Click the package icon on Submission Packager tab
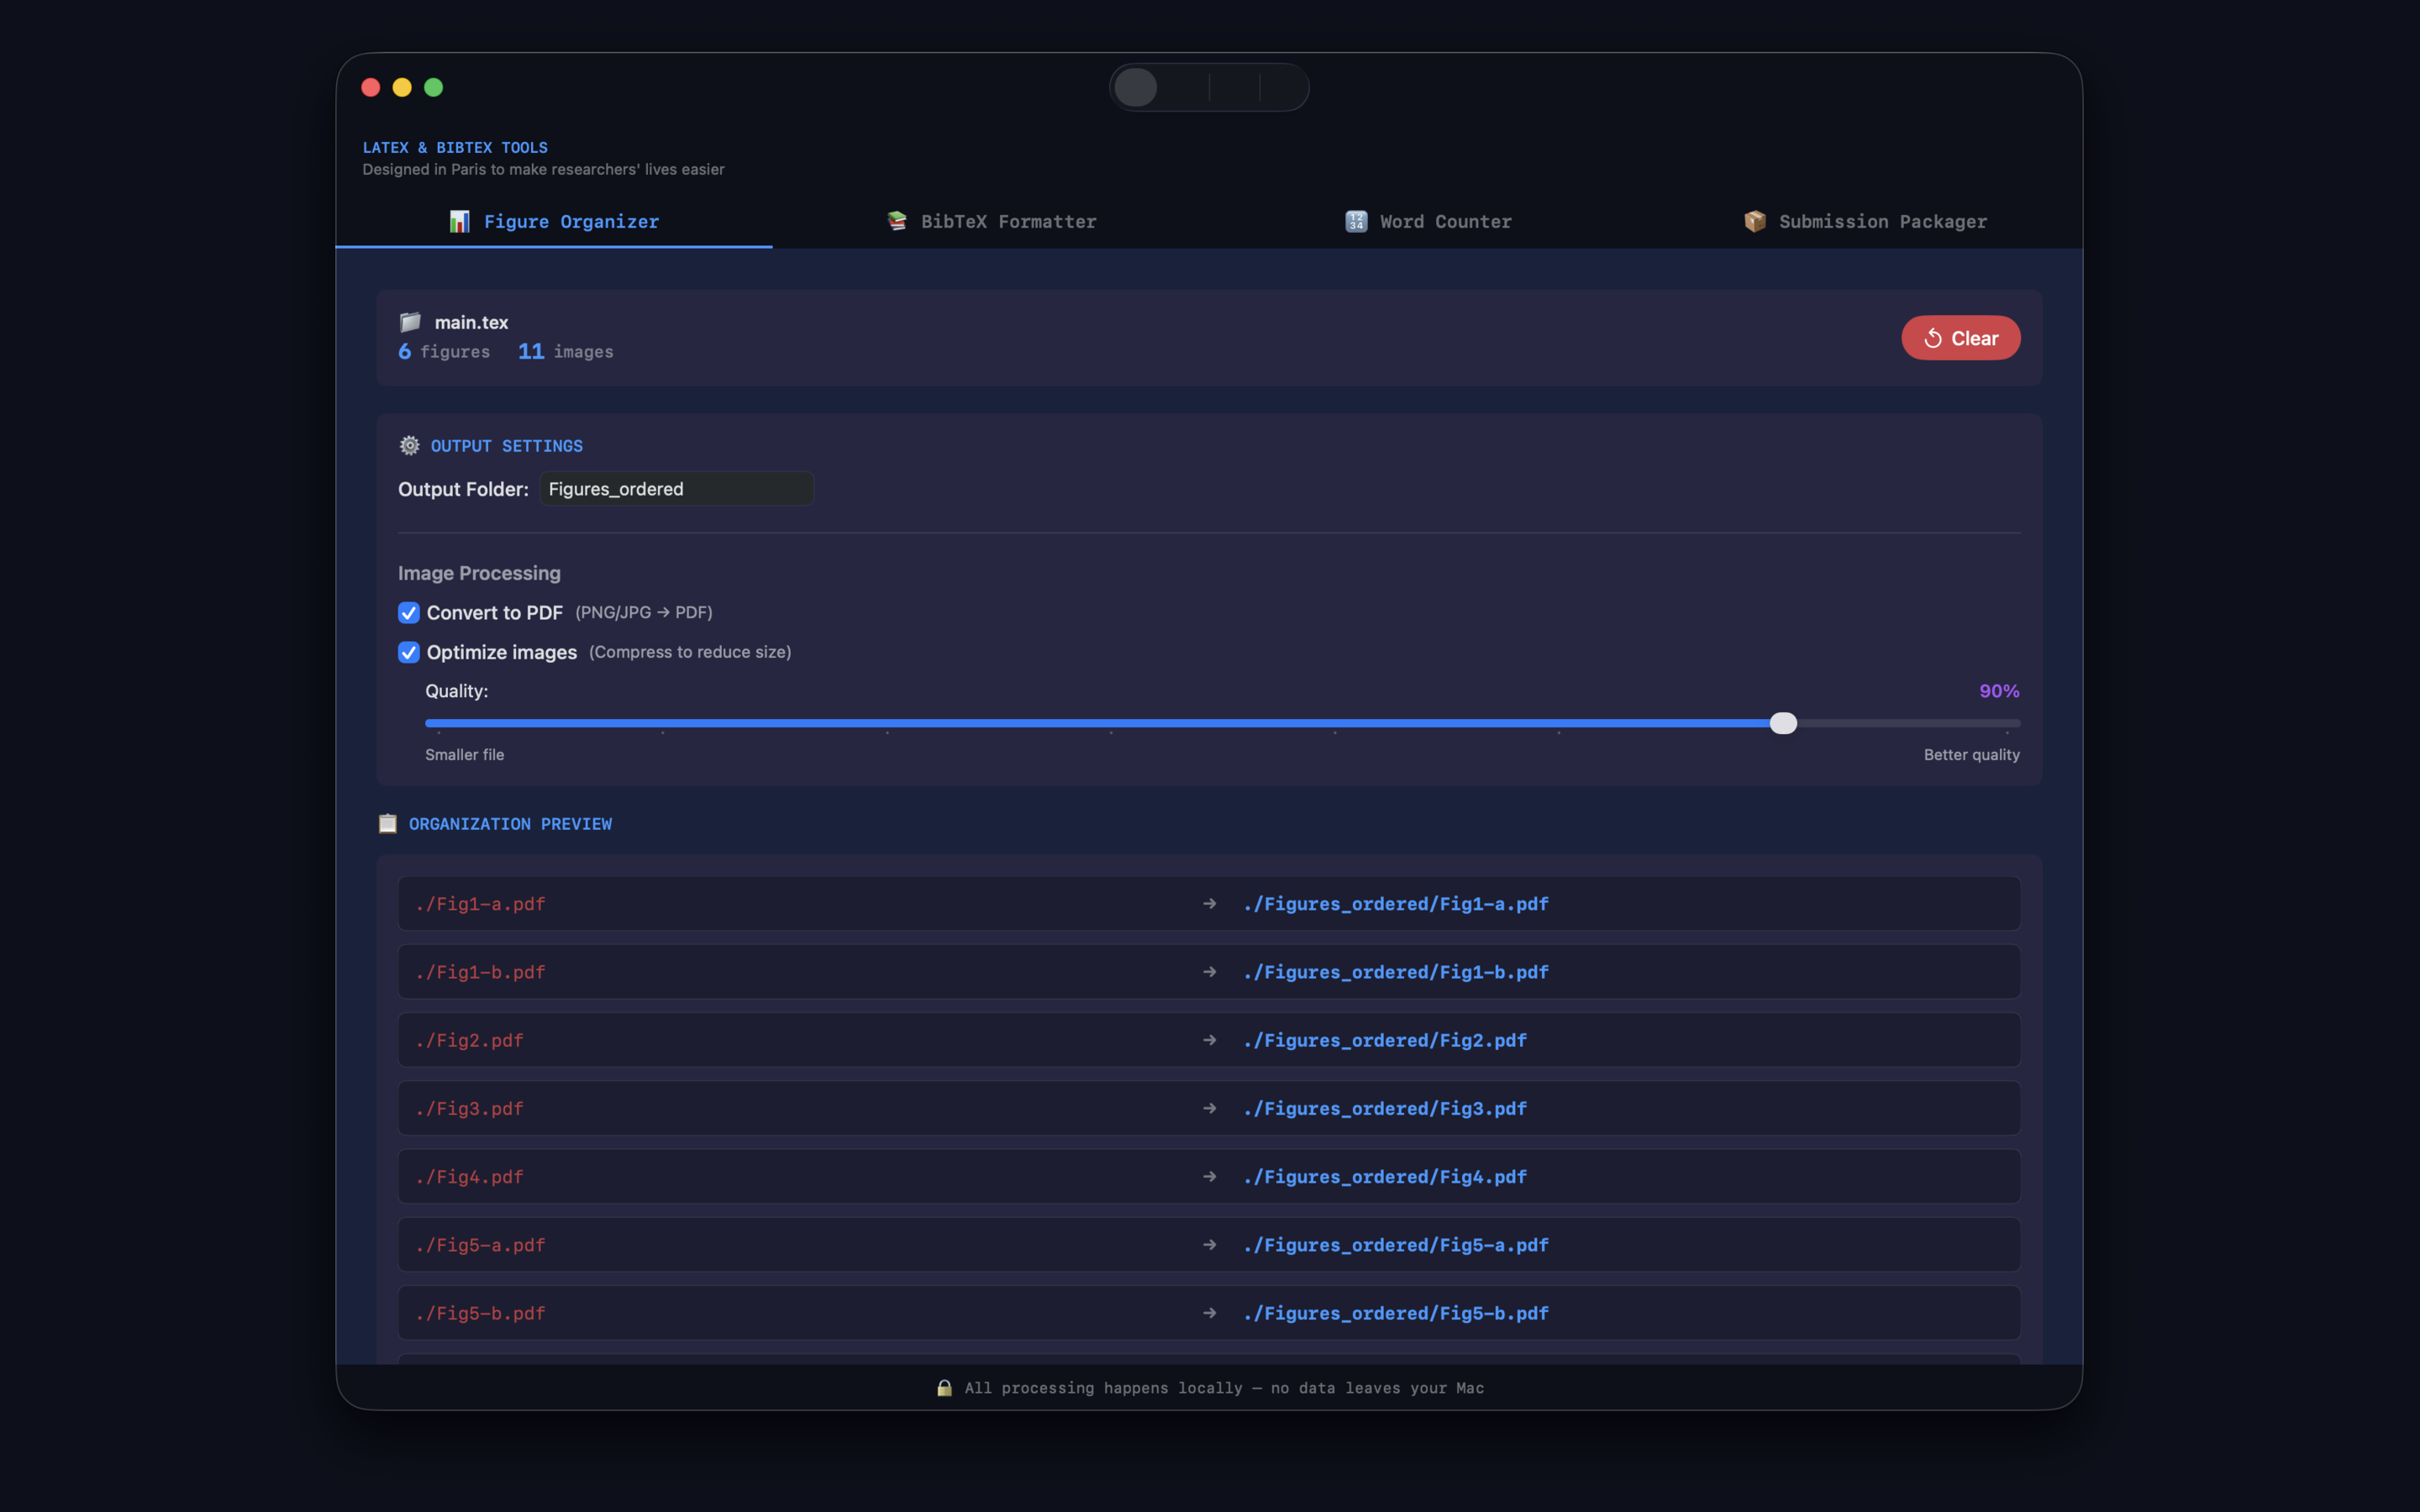 (1755, 221)
